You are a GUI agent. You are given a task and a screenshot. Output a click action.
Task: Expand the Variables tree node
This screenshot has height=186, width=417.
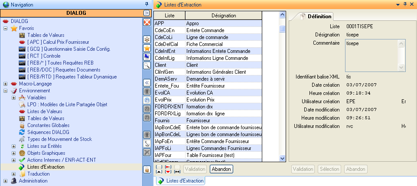click(x=13, y=98)
